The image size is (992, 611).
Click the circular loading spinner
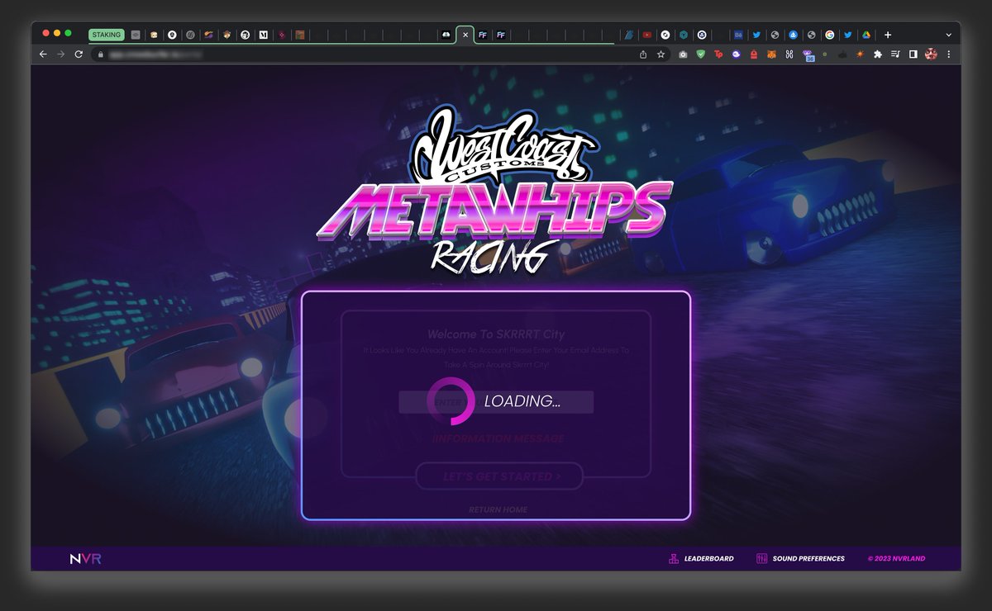(451, 401)
